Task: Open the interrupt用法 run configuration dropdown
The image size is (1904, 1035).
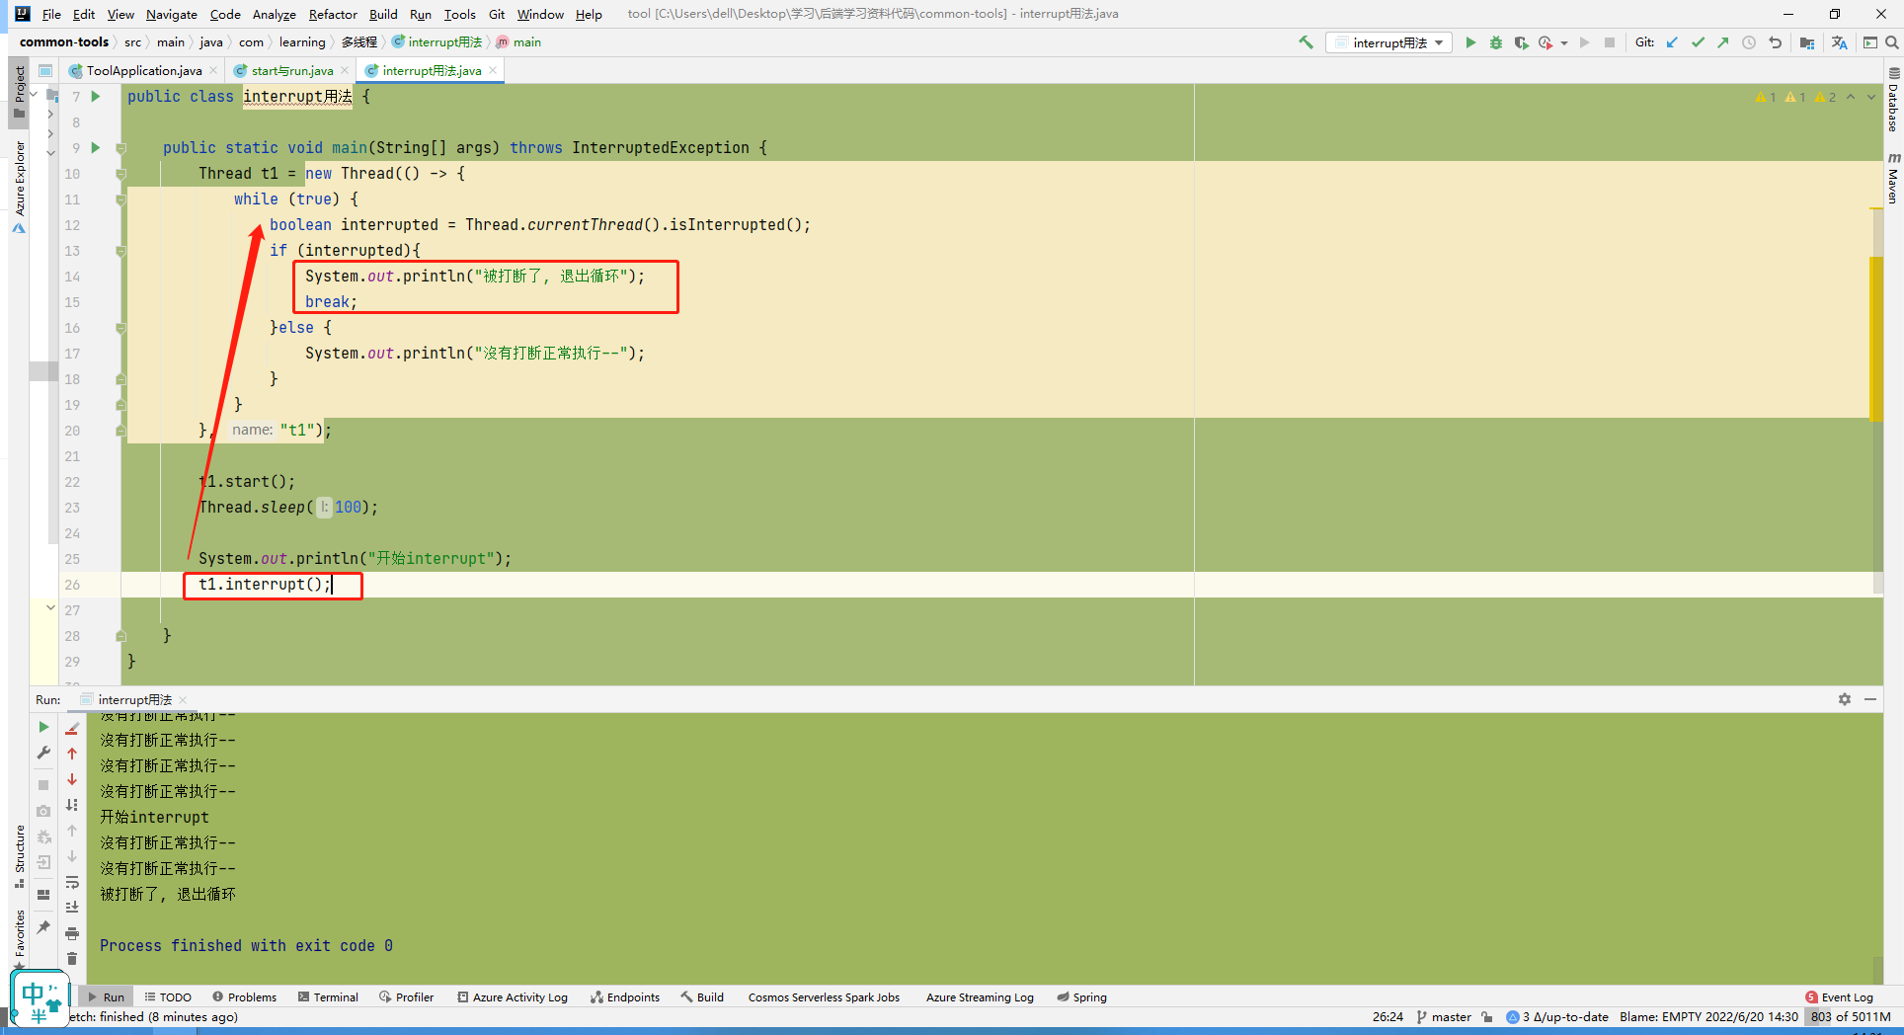Action: 1389,42
